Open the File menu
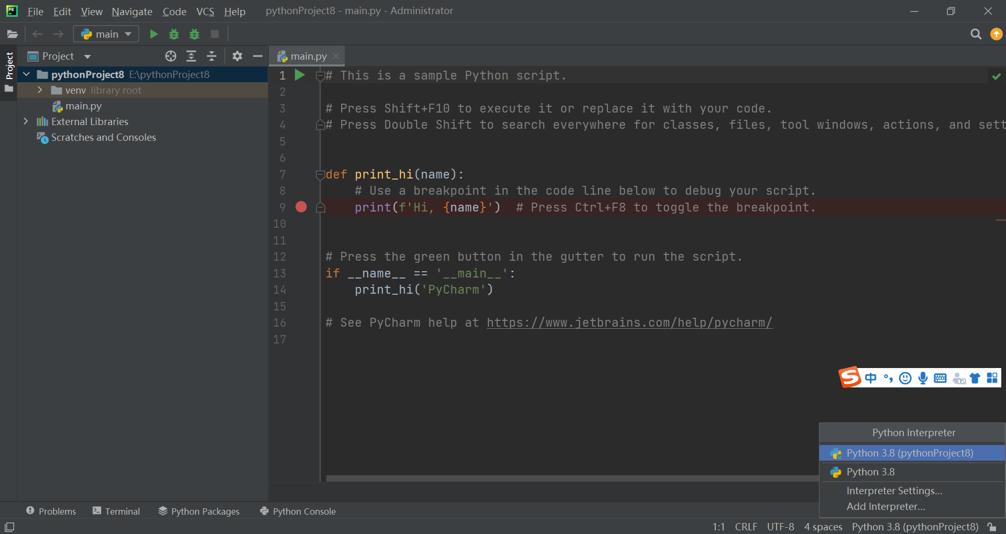Image resolution: width=1006 pixels, height=534 pixels. tap(36, 12)
